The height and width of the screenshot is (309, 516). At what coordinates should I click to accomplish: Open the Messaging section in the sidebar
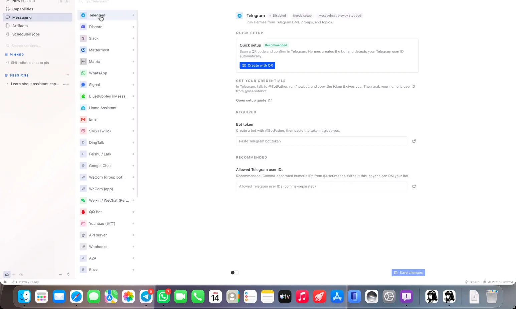pos(37,17)
